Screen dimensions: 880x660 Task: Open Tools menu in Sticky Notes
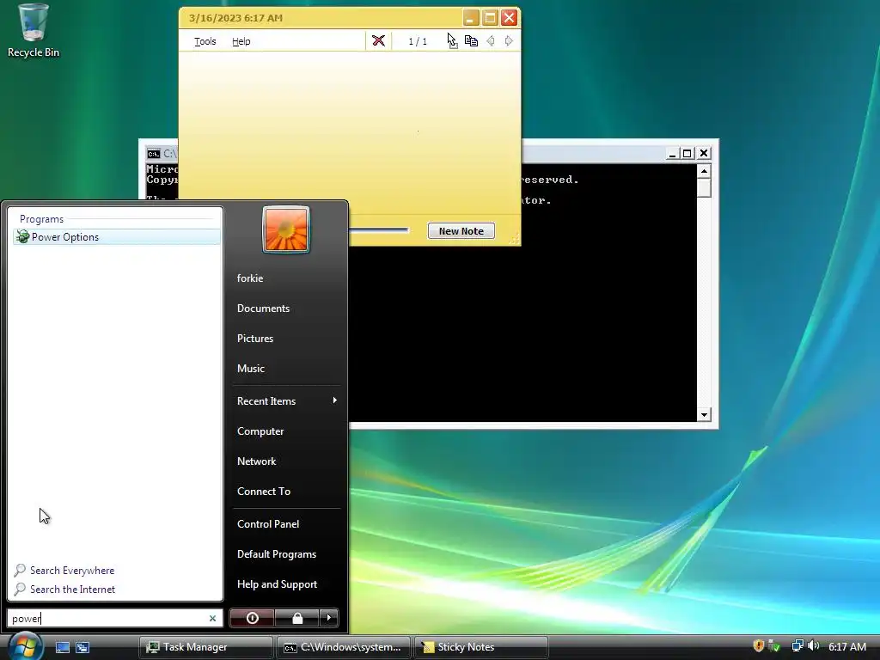coord(205,41)
